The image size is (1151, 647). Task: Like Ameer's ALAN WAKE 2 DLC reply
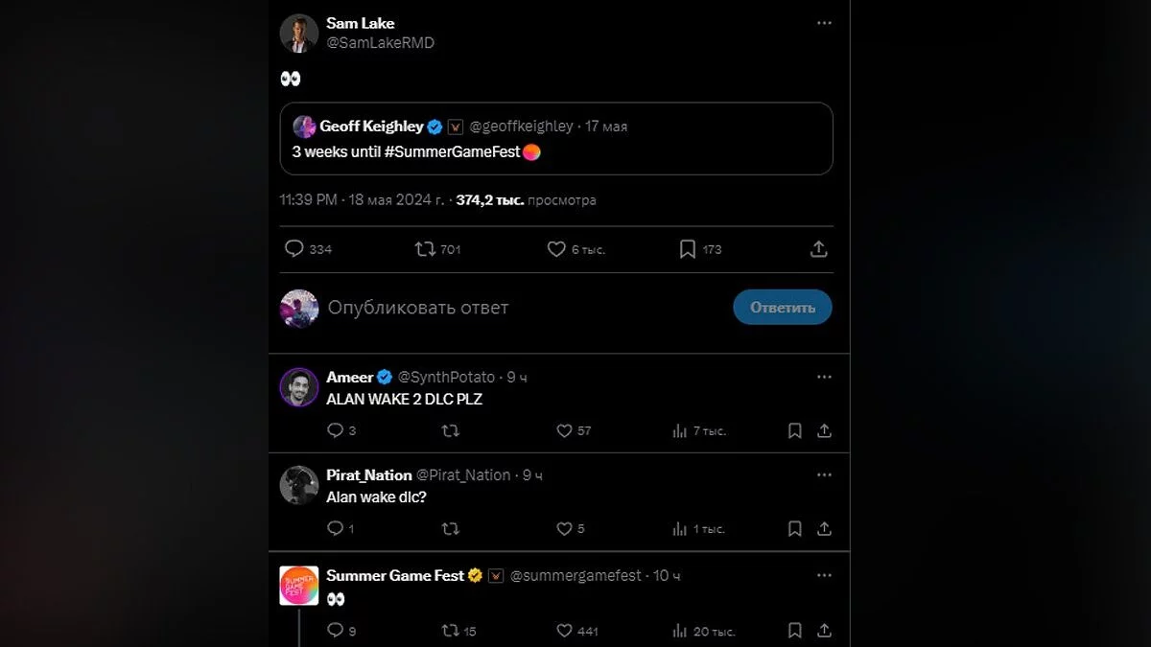coord(565,431)
